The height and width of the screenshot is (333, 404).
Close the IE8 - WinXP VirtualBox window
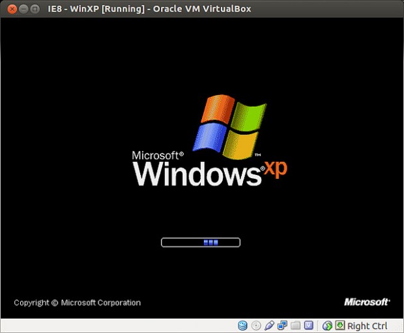tap(12, 9)
